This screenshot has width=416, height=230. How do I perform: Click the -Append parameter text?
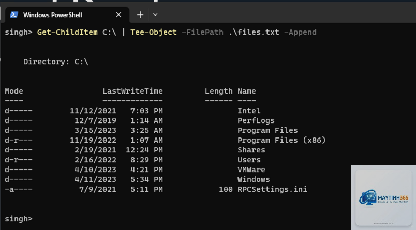(x=300, y=33)
